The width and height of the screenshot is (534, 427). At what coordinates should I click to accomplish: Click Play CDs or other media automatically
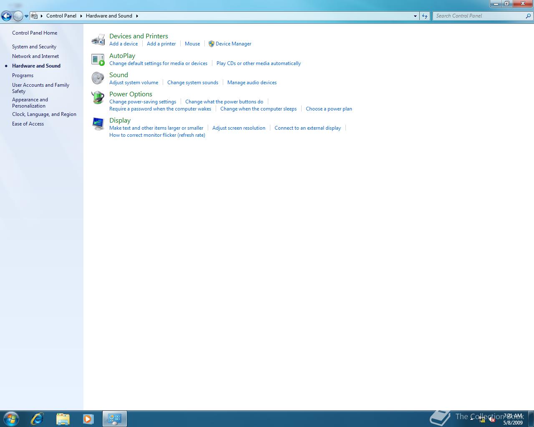(x=259, y=63)
